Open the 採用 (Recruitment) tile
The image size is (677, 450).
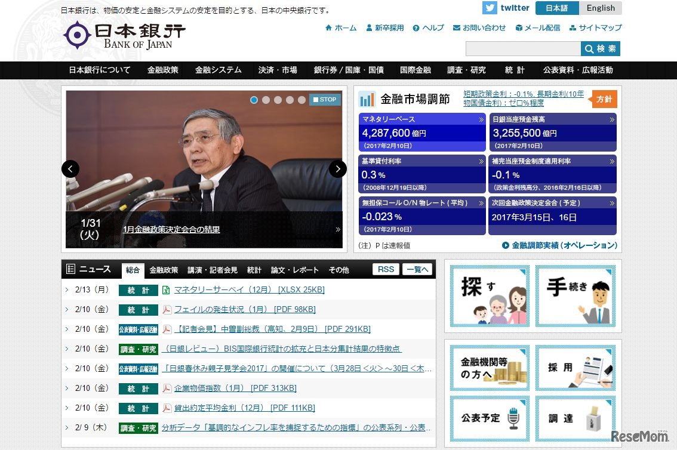(574, 368)
